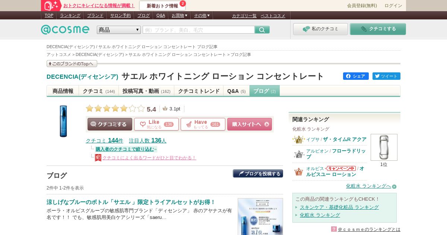Click 化粧水 ランキングへ link

click(368, 186)
